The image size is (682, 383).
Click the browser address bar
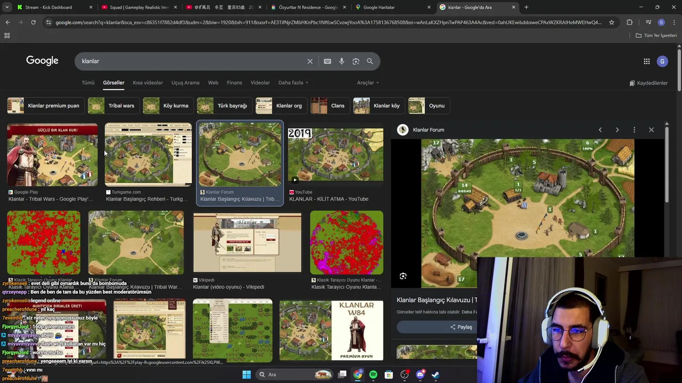pyautogui.click(x=328, y=22)
